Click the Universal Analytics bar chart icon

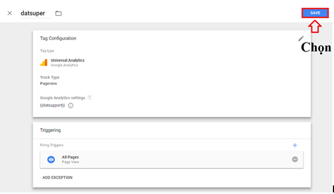click(x=43, y=63)
